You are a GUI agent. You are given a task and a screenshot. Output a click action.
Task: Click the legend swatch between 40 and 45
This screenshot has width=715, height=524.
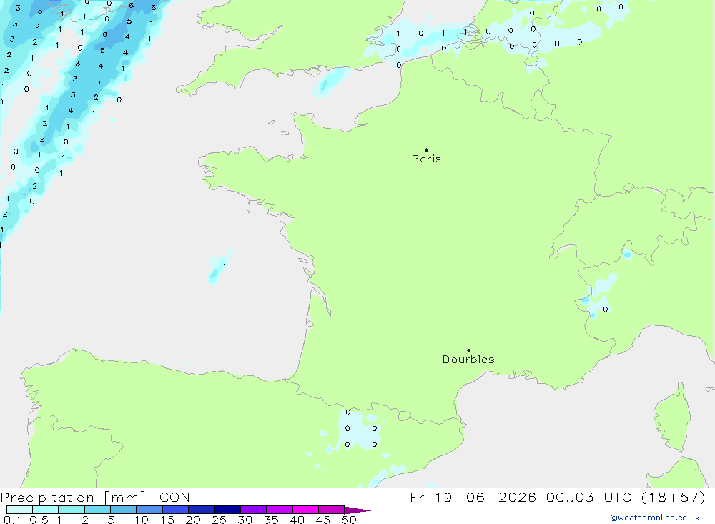click(x=305, y=510)
